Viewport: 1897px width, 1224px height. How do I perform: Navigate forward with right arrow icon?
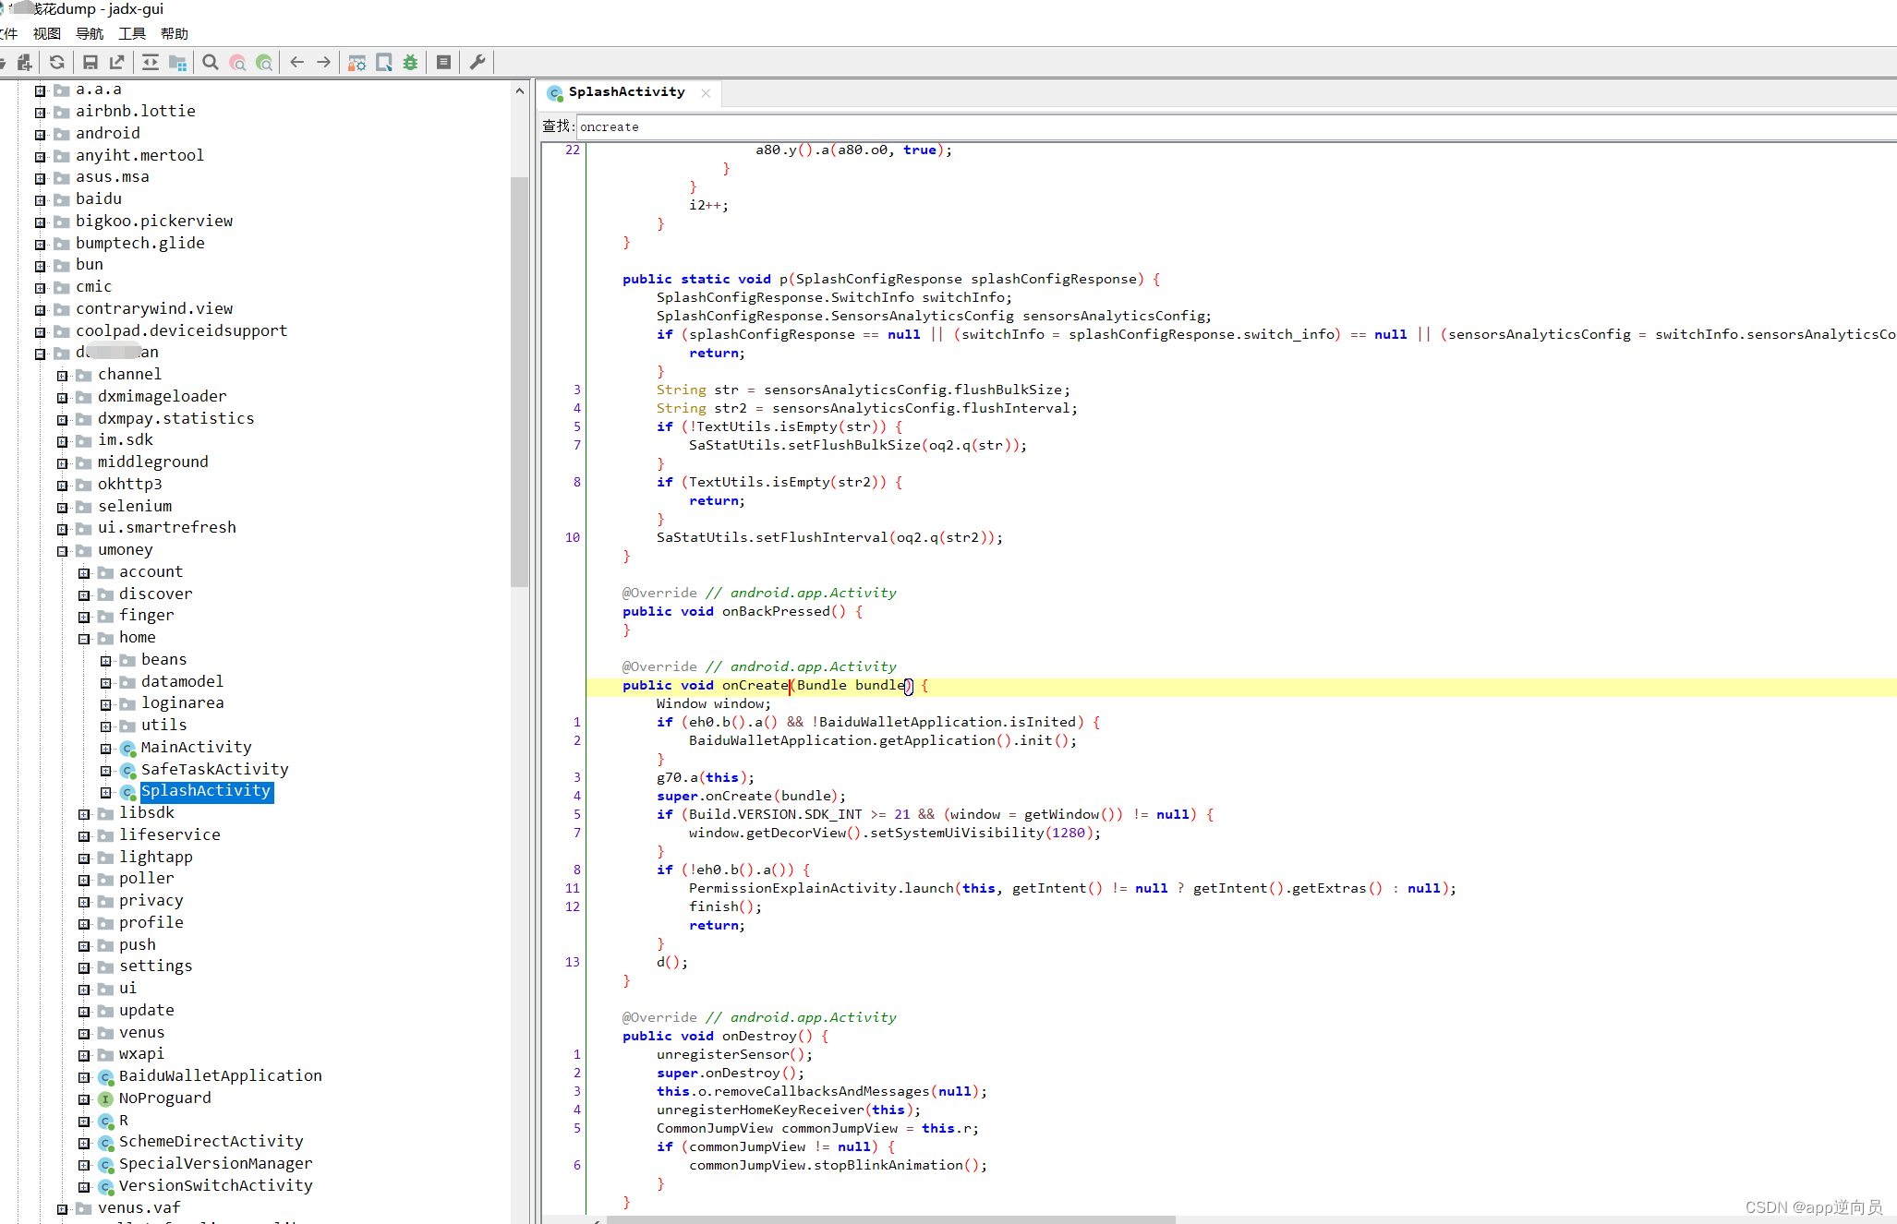(324, 62)
